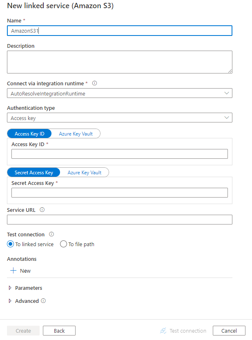Open the Authentication type dropdown
Viewport: 252px width, 340px height.
coord(227,117)
